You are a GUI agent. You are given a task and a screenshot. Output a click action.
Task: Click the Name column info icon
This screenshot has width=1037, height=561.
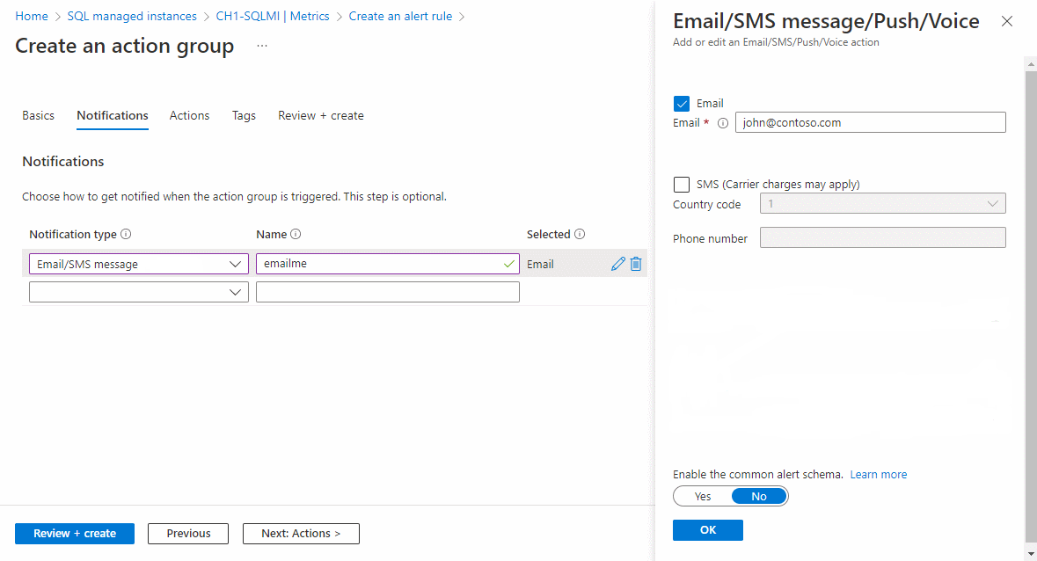tap(296, 235)
